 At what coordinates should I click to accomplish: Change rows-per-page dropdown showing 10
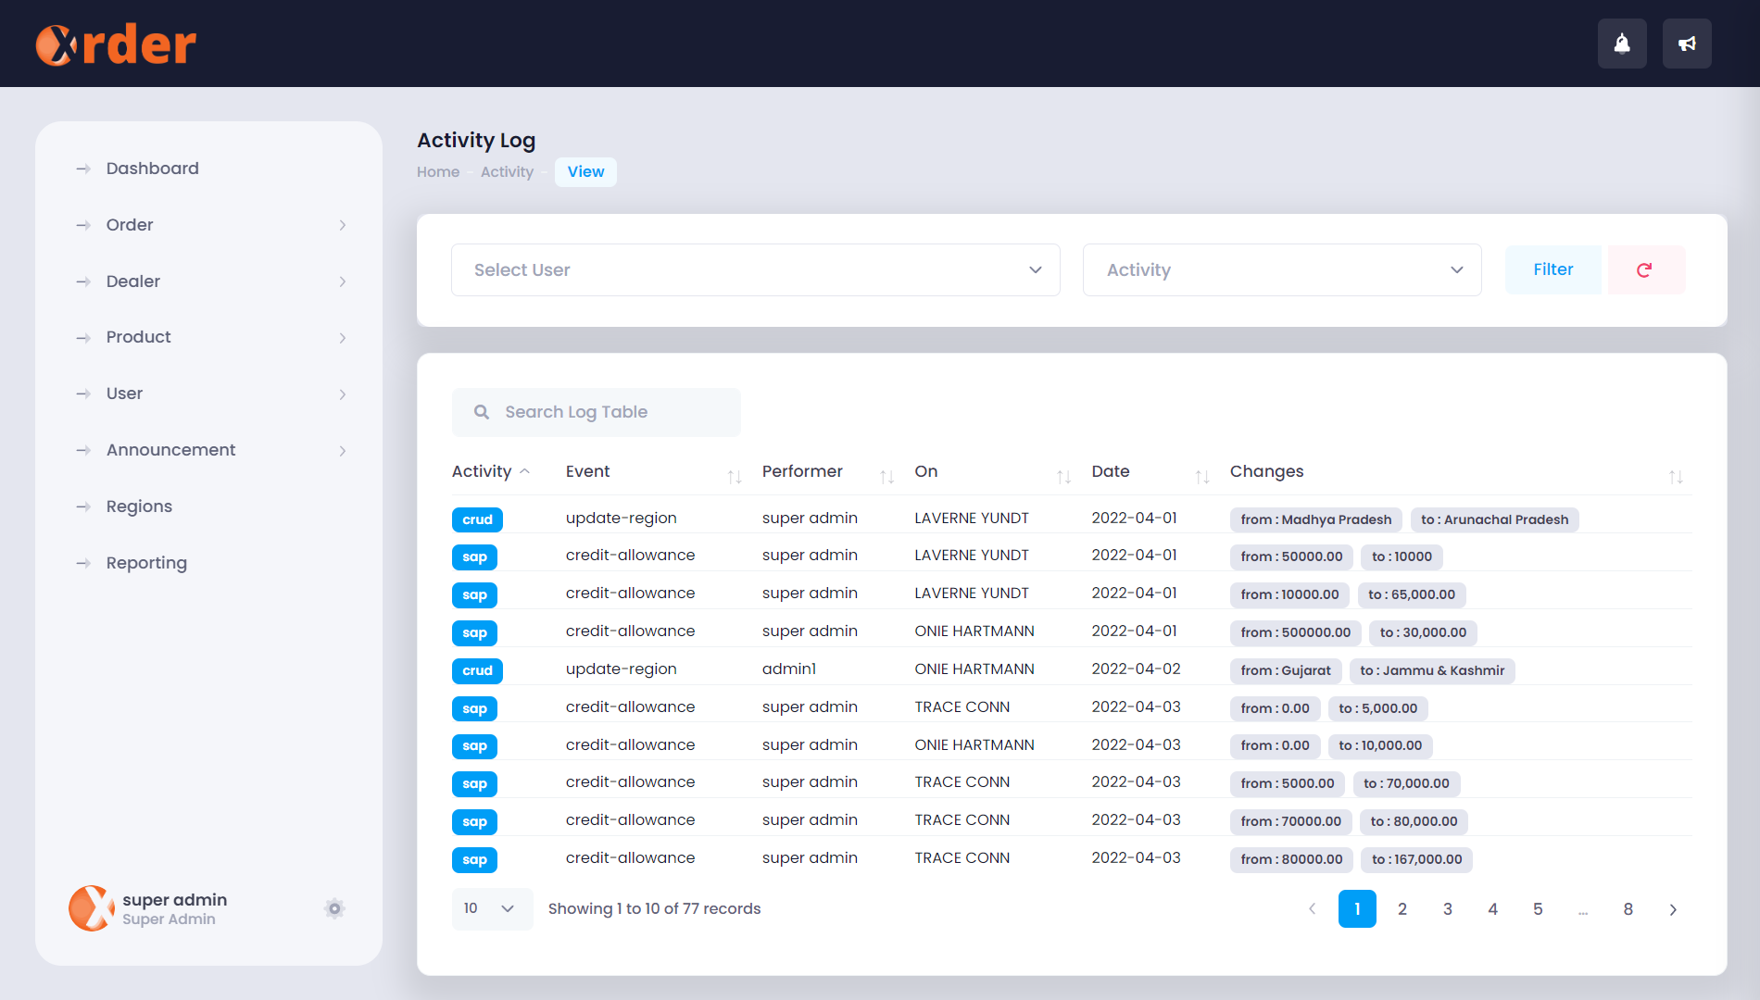(491, 908)
